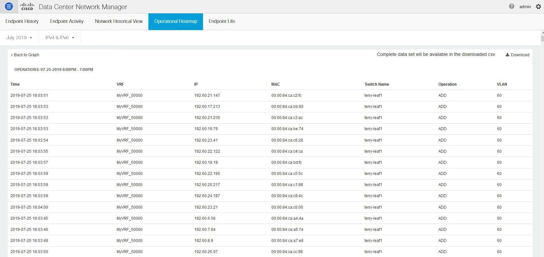
Task: Go to the Endpoint Life tab
Action: [222, 21]
